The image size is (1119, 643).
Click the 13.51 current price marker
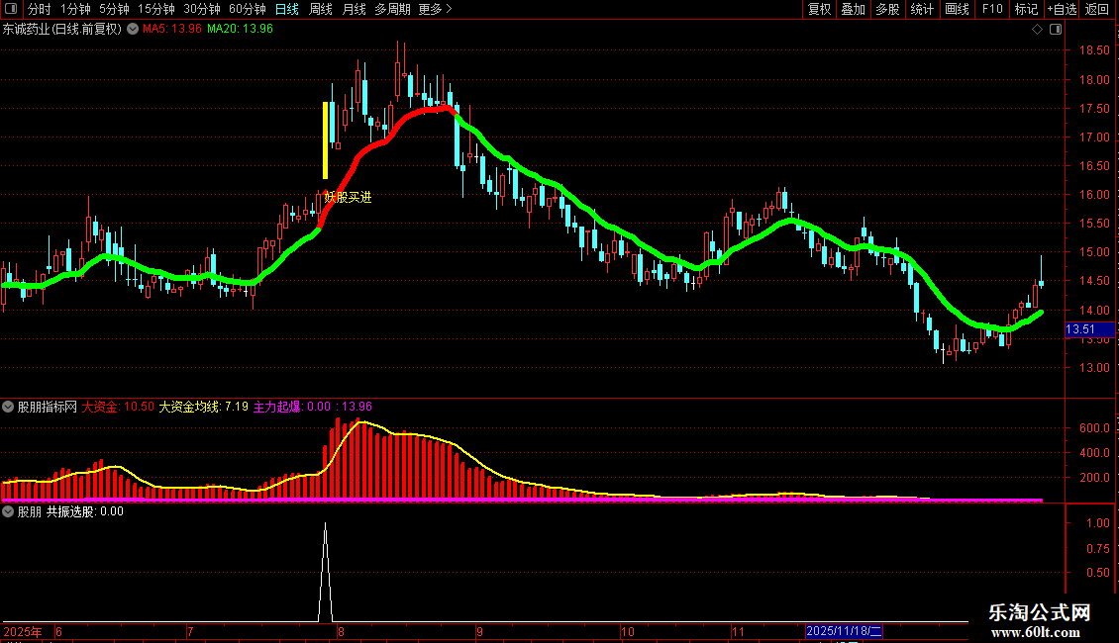[x=1089, y=329]
